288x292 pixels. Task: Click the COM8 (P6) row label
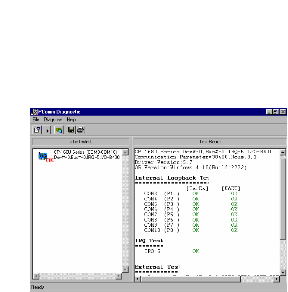coord(162,220)
